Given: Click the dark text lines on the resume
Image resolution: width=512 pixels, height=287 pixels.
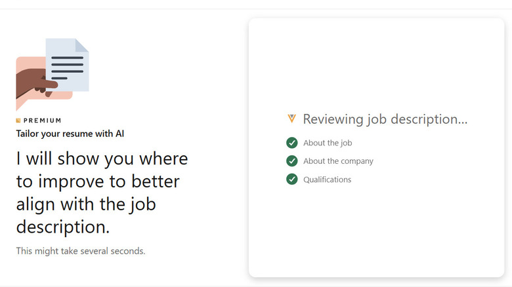Looking at the screenshot, I should point(67,67).
